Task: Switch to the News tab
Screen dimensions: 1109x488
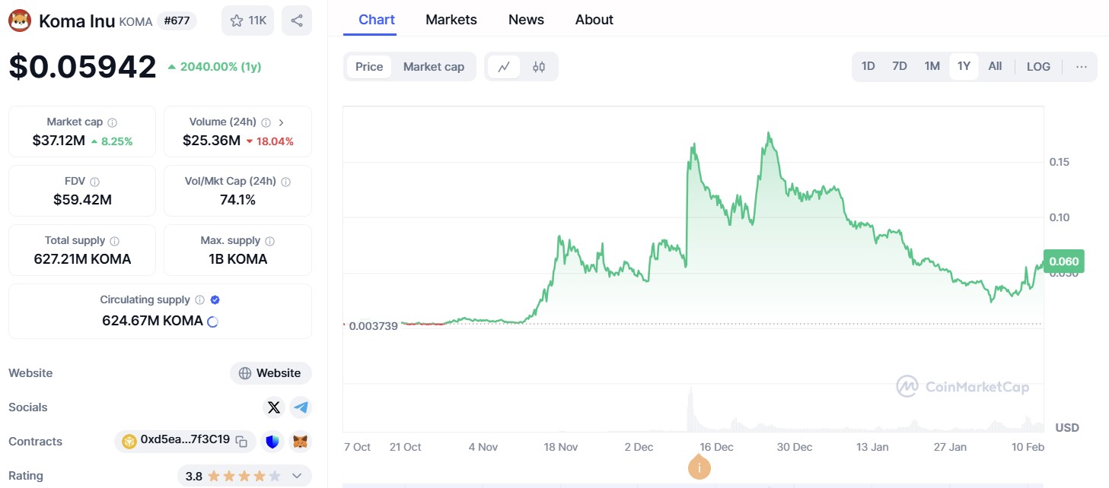Action: coord(526,20)
